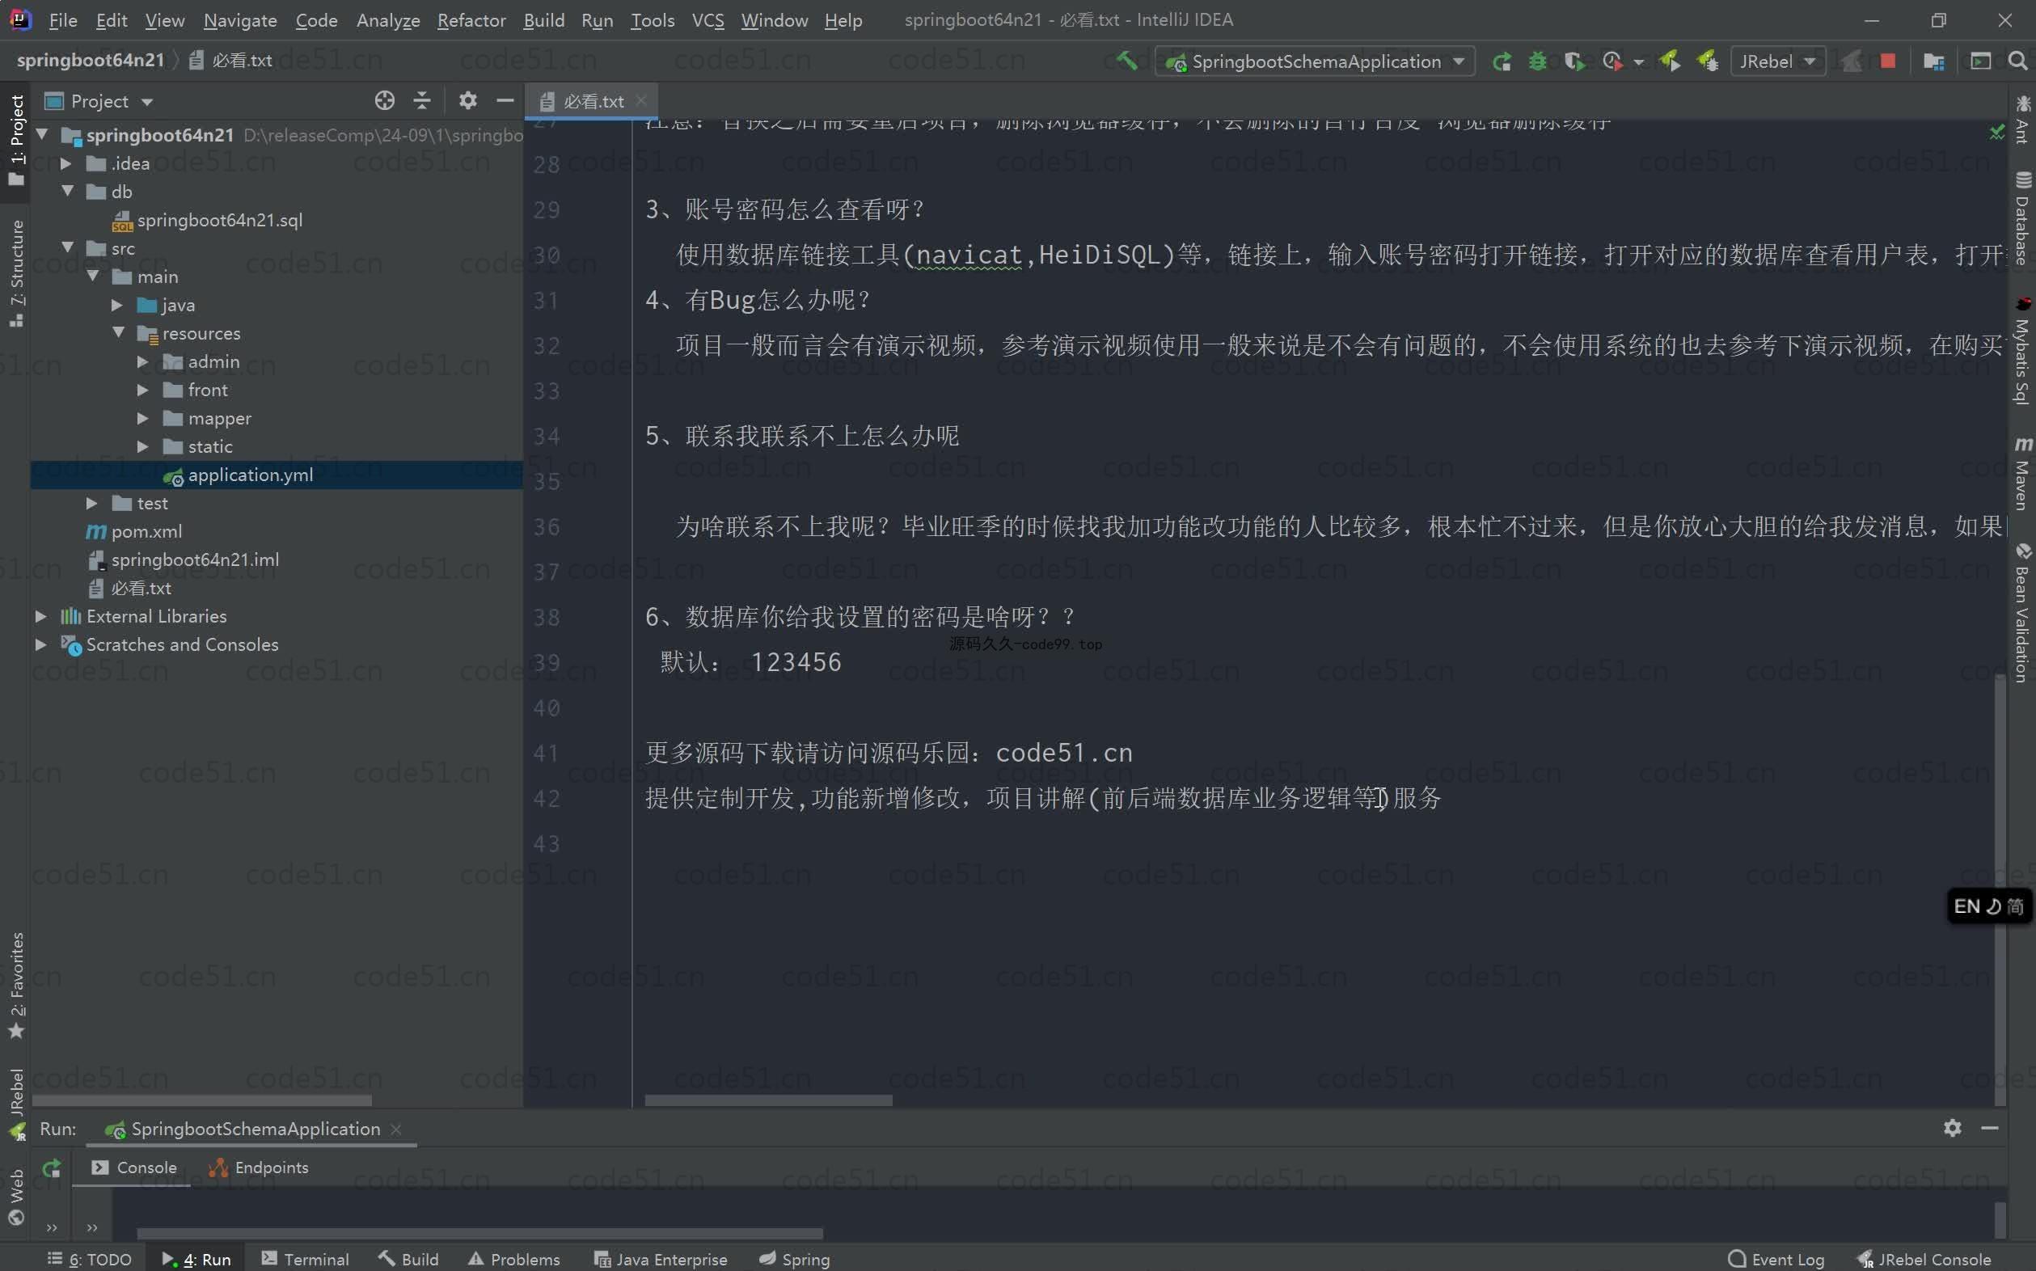Click the Build Project hammer icon

1126,61
